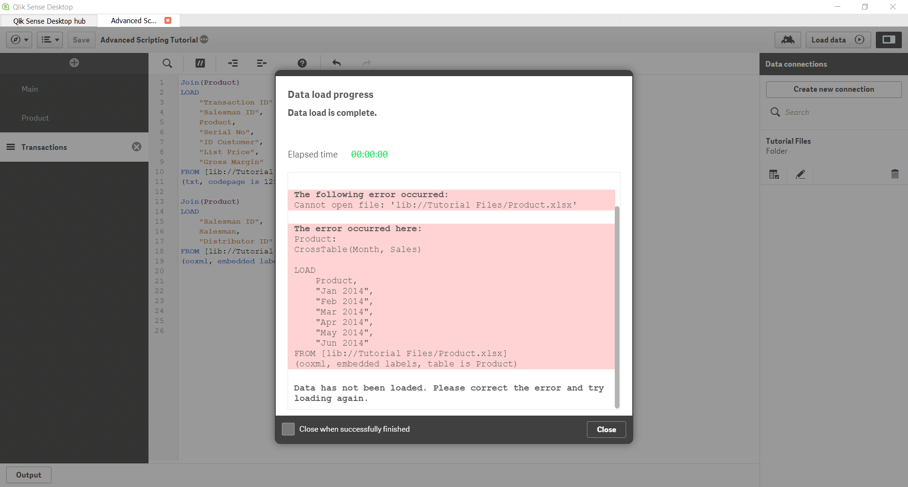This screenshot has height=487, width=908.
Task: Open the sections list dropdown
Action: pyautogui.click(x=50, y=40)
